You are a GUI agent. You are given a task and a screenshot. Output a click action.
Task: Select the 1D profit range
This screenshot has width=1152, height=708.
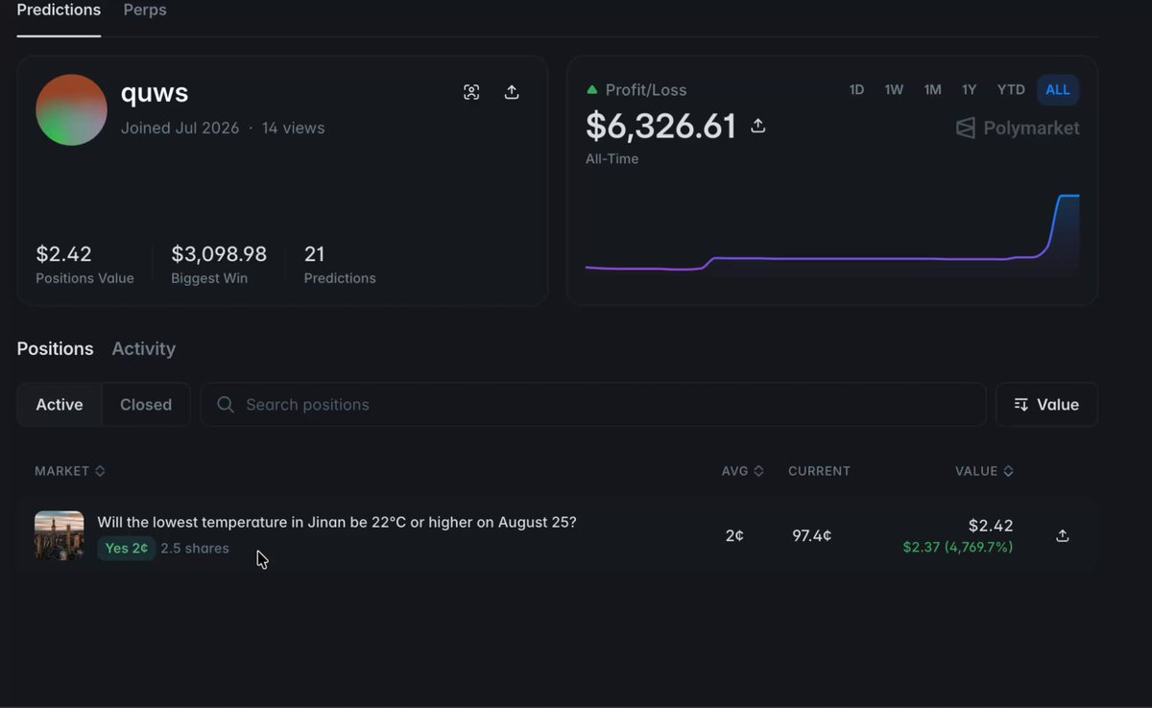point(856,90)
